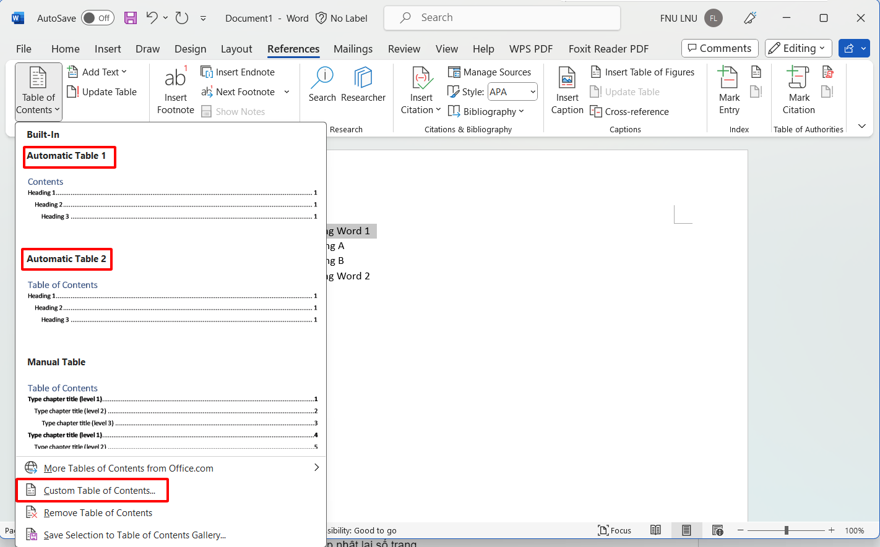This screenshot has height=547, width=880.
Task: Click the Save icon in title bar
Action: pyautogui.click(x=131, y=18)
